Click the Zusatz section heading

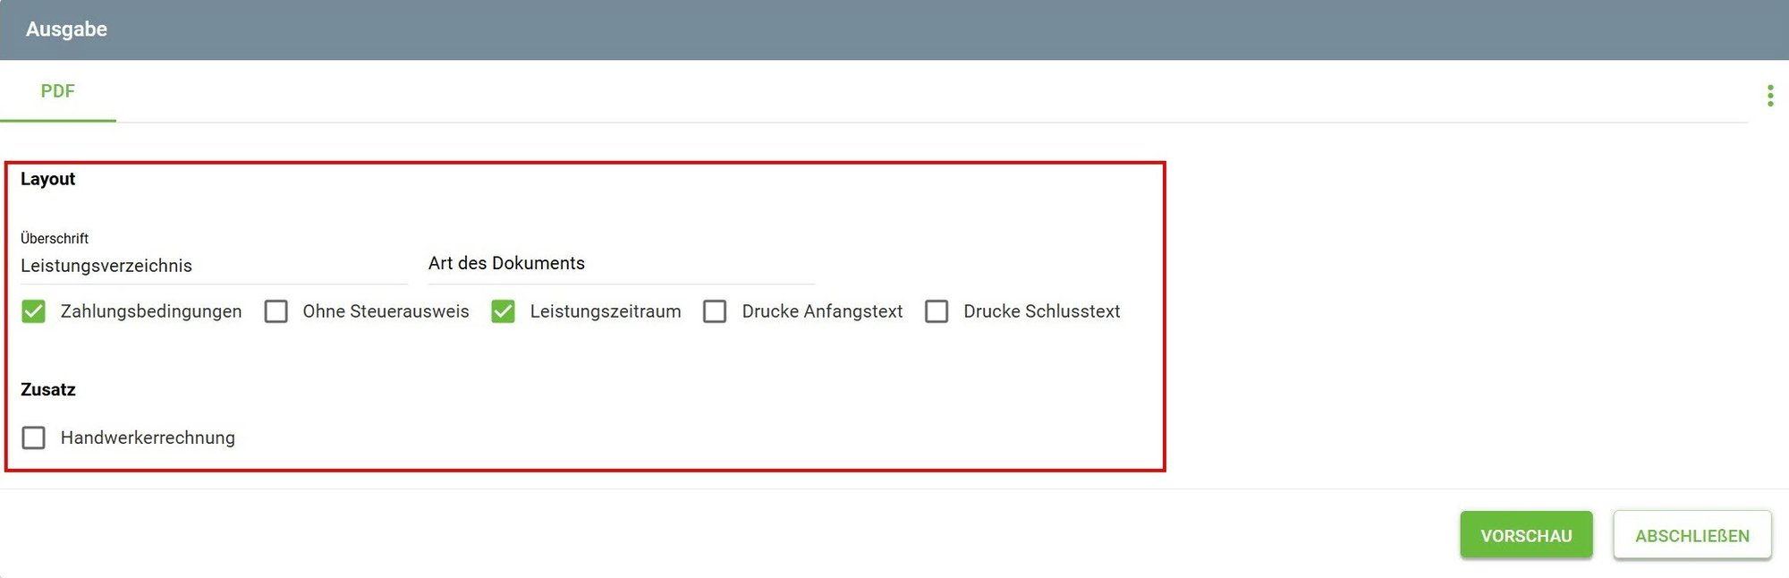pos(48,389)
